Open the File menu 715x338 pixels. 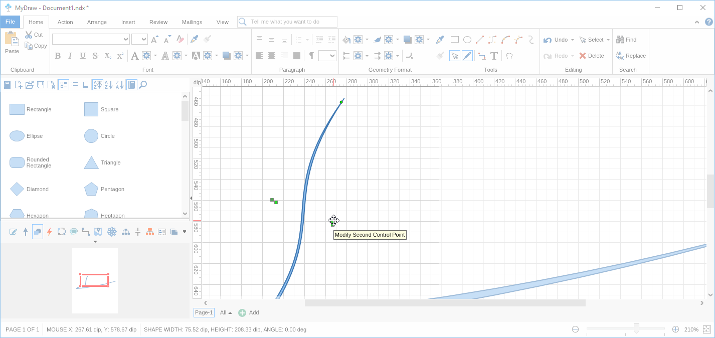pyautogui.click(x=10, y=22)
